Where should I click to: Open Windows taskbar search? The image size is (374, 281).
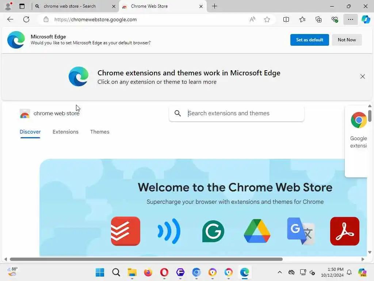tap(116, 272)
